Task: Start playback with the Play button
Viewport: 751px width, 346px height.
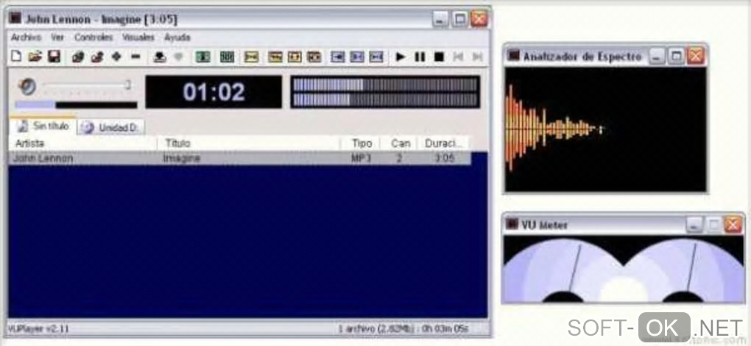Action: [401, 57]
